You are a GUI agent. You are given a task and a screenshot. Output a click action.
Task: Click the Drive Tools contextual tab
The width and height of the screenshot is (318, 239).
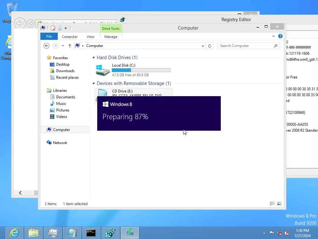pyautogui.click(x=111, y=29)
